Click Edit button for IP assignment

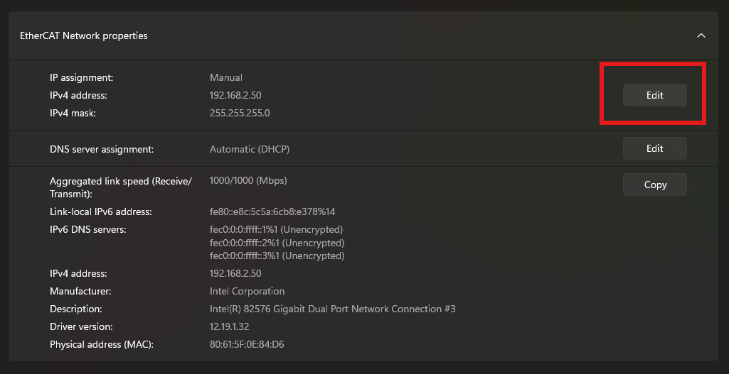pyautogui.click(x=654, y=95)
